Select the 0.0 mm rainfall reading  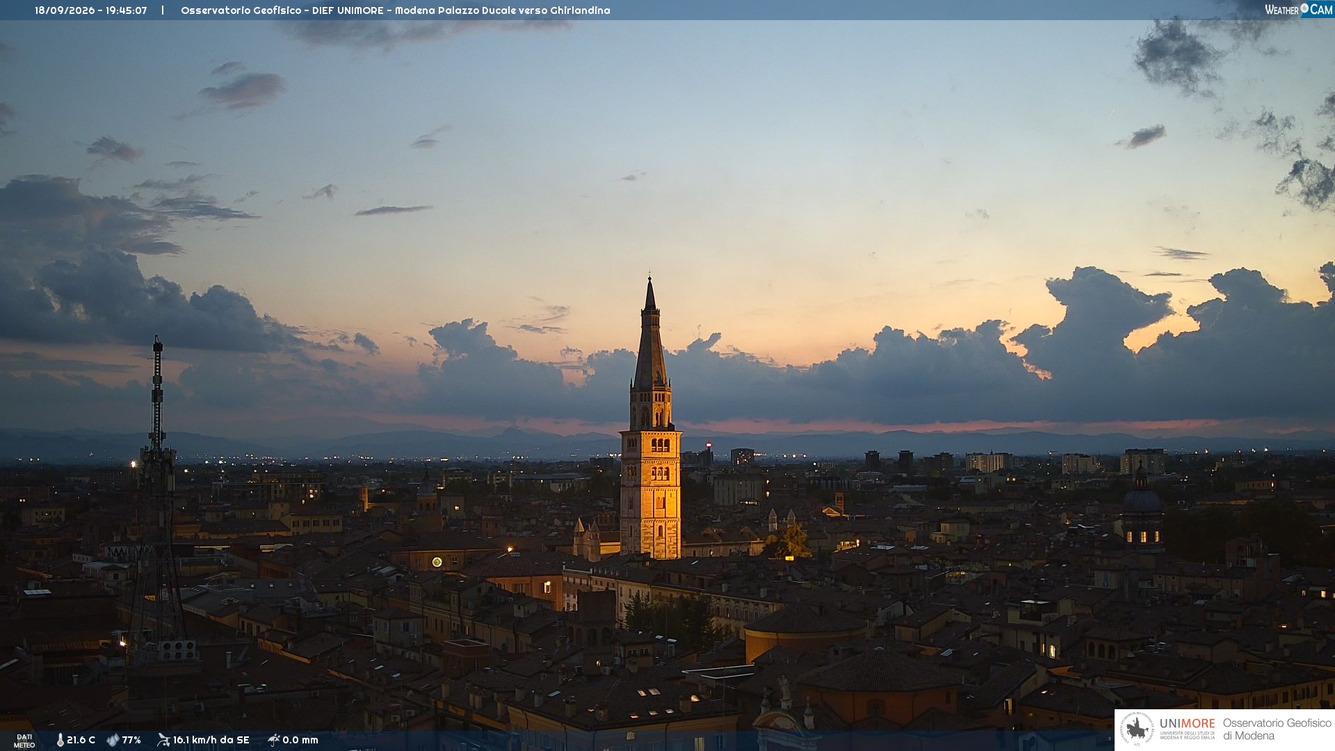pyautogui.click(x=300, y=740)
